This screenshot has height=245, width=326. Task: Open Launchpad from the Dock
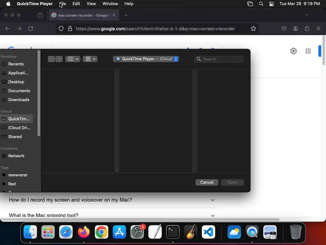pyautogui.click(x=48, y=232)
